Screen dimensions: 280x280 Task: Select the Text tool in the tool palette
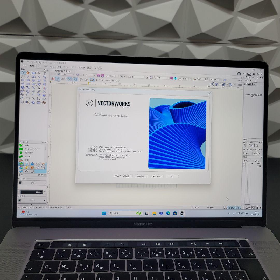pos(45,73)
